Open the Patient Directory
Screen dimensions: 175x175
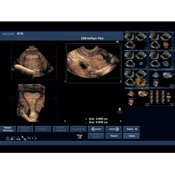(x=8, y=129)
